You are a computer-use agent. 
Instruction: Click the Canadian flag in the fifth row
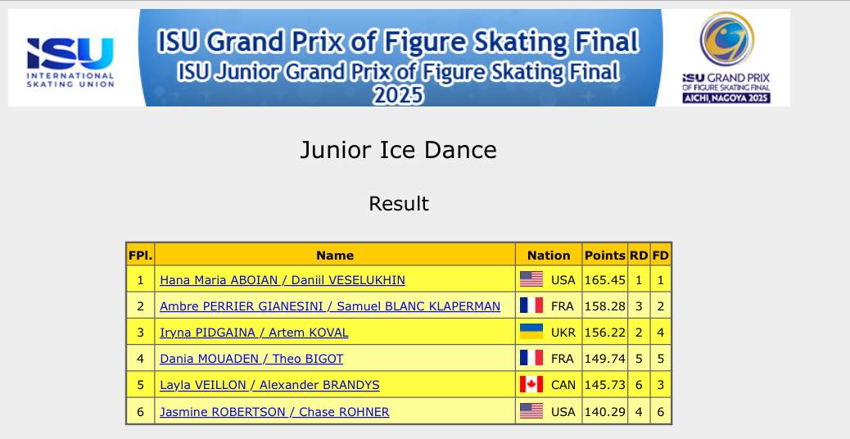tap(531, 385)
